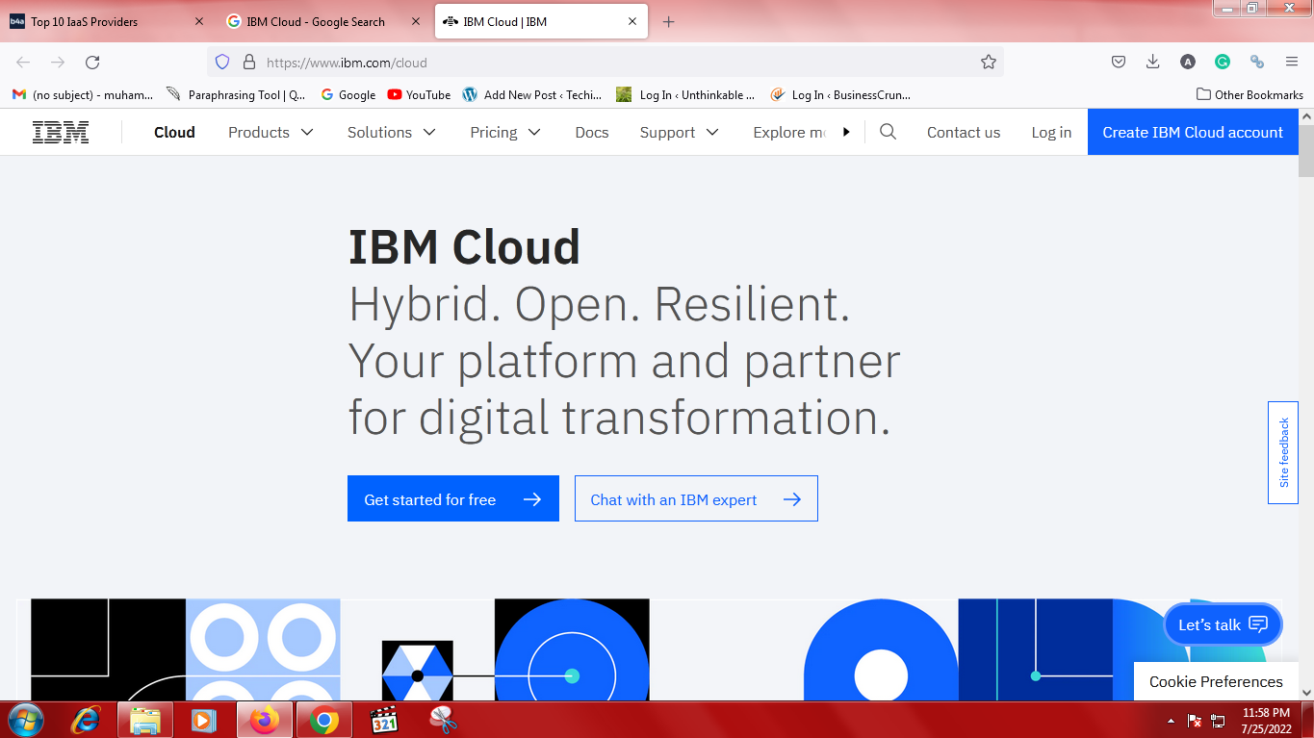1314x738 pixels.
Task: Open the Explore more nav item
Action: pyautogui.click(x=789, y=132)
